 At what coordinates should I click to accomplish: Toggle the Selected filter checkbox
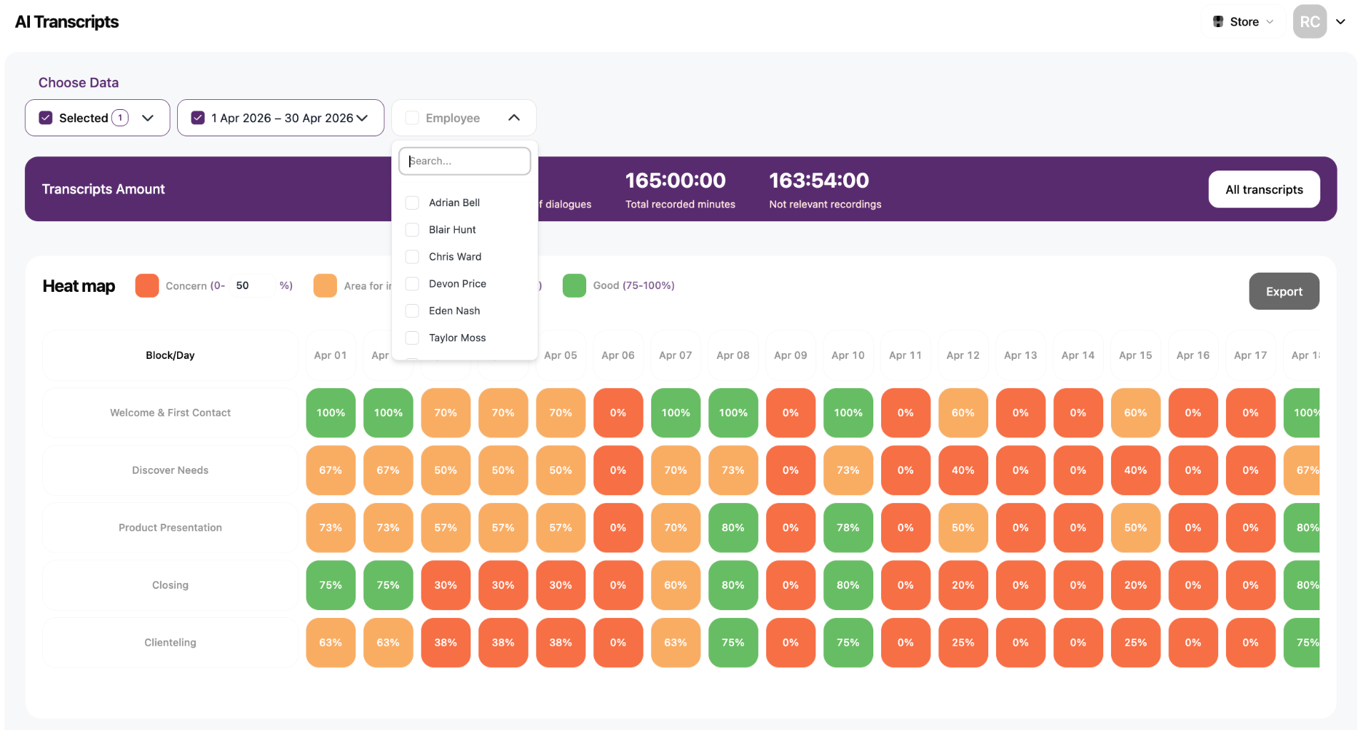[x=46, y=118]
